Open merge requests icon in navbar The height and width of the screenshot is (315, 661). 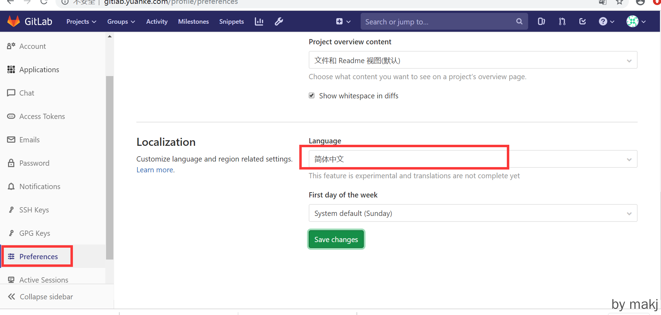coord(562,22)
